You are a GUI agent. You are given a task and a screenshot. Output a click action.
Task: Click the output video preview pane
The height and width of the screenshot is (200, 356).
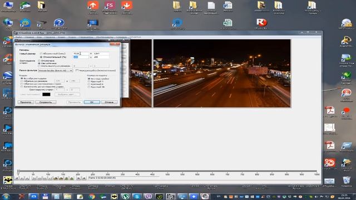tap(222, 73)
